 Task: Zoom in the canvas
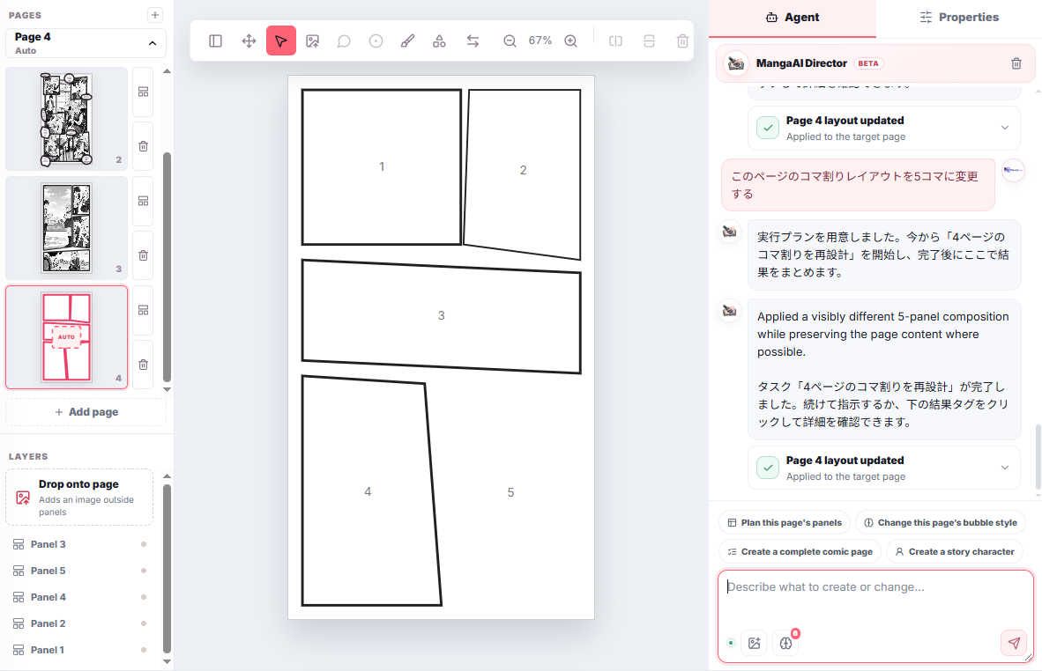pos(571,41)
